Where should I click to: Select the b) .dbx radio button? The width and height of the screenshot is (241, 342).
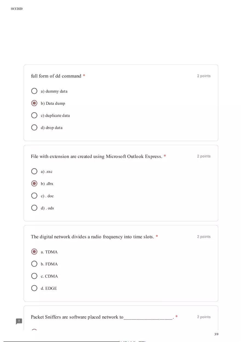pos(34,183)
